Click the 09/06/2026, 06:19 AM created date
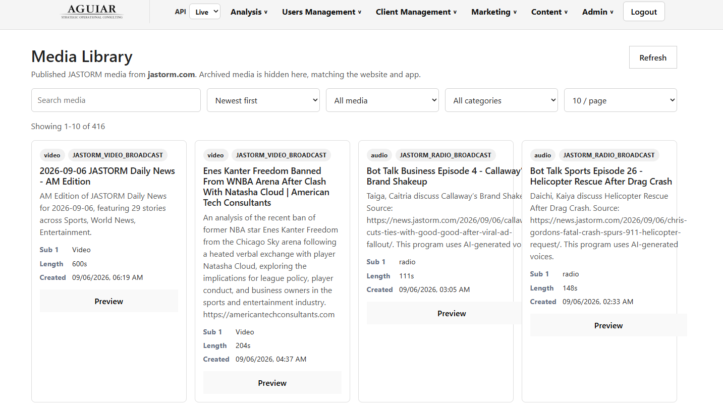Screen dimensions: 723x408 coord(107,277)
